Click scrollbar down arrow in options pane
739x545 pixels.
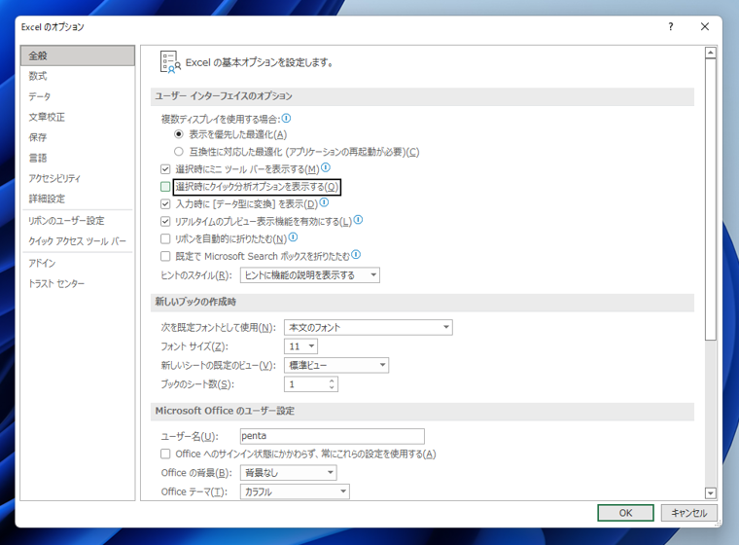[x=711, y=493]
